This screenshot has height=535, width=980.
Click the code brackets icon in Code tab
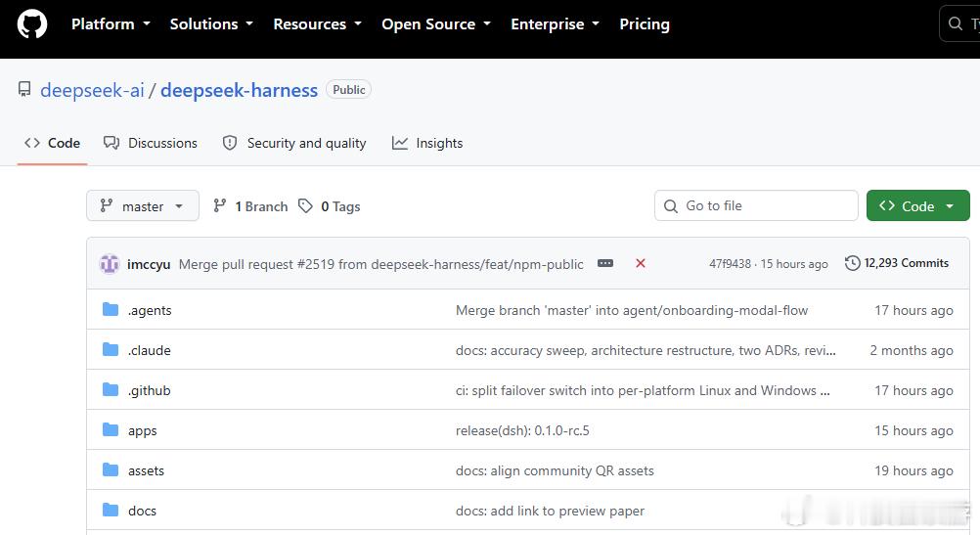pos(32,143)
